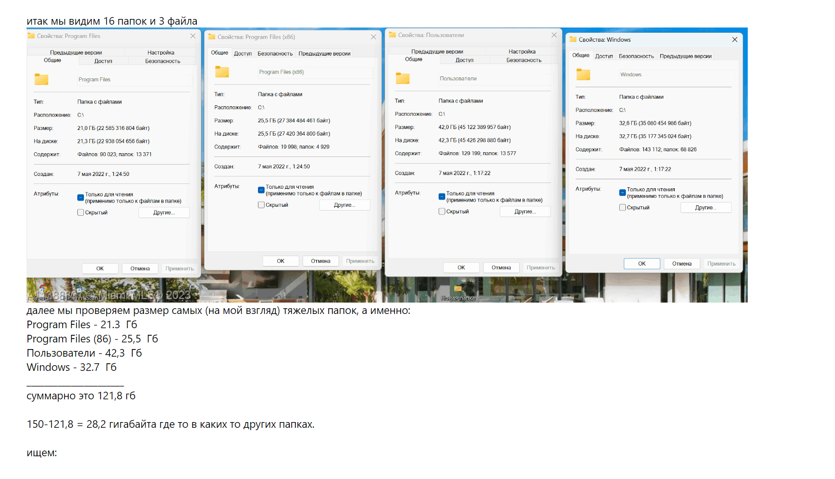Click title bar folder icon of Свойства: Program Files (x86)
Viewport: 835px width, 479px height.
click(x=212, y=37)
